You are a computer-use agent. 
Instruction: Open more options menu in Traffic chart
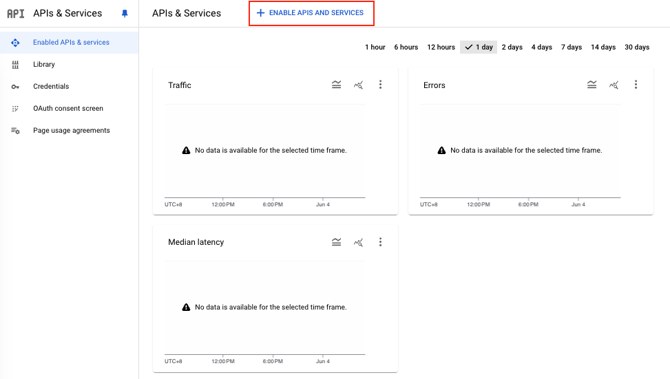pyautogui.click(x=380, y=85)
